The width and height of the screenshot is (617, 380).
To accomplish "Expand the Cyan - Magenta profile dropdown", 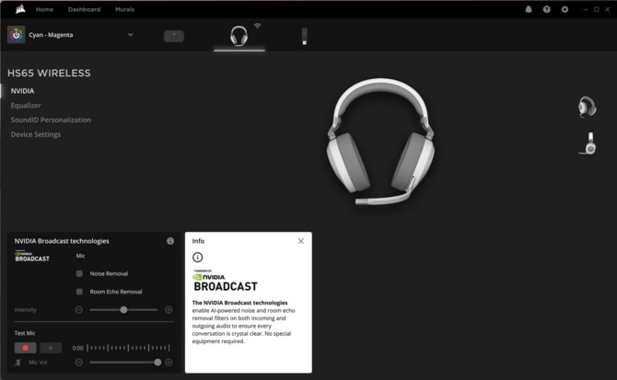I will click(130, 35).
